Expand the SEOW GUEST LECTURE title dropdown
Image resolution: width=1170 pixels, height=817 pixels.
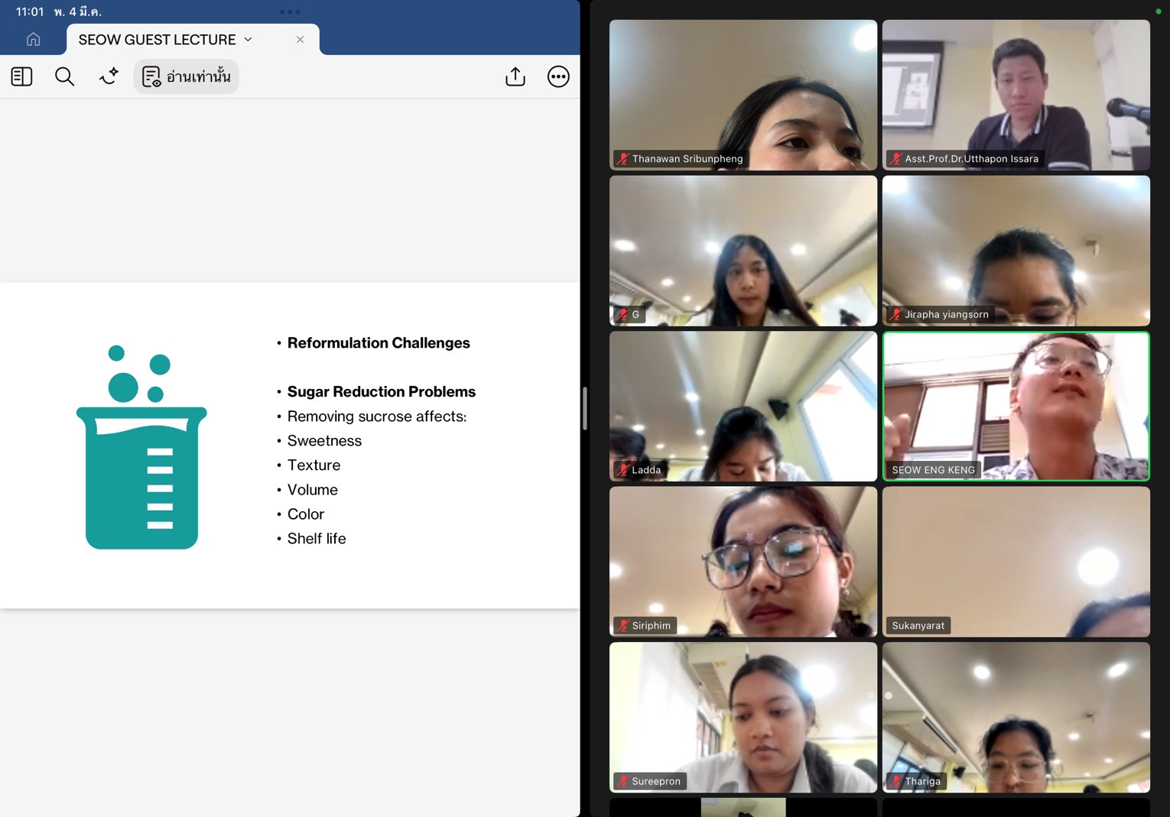pos(248,39)
